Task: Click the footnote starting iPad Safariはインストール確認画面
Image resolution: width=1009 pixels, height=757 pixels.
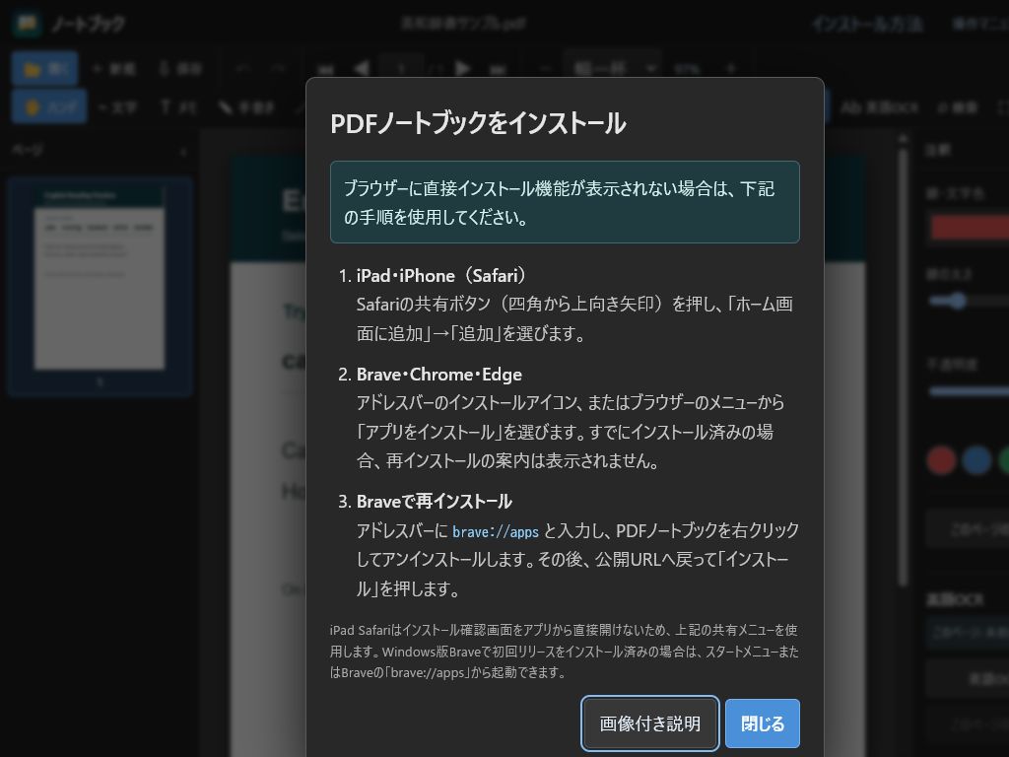Action: tap(565, 651)
